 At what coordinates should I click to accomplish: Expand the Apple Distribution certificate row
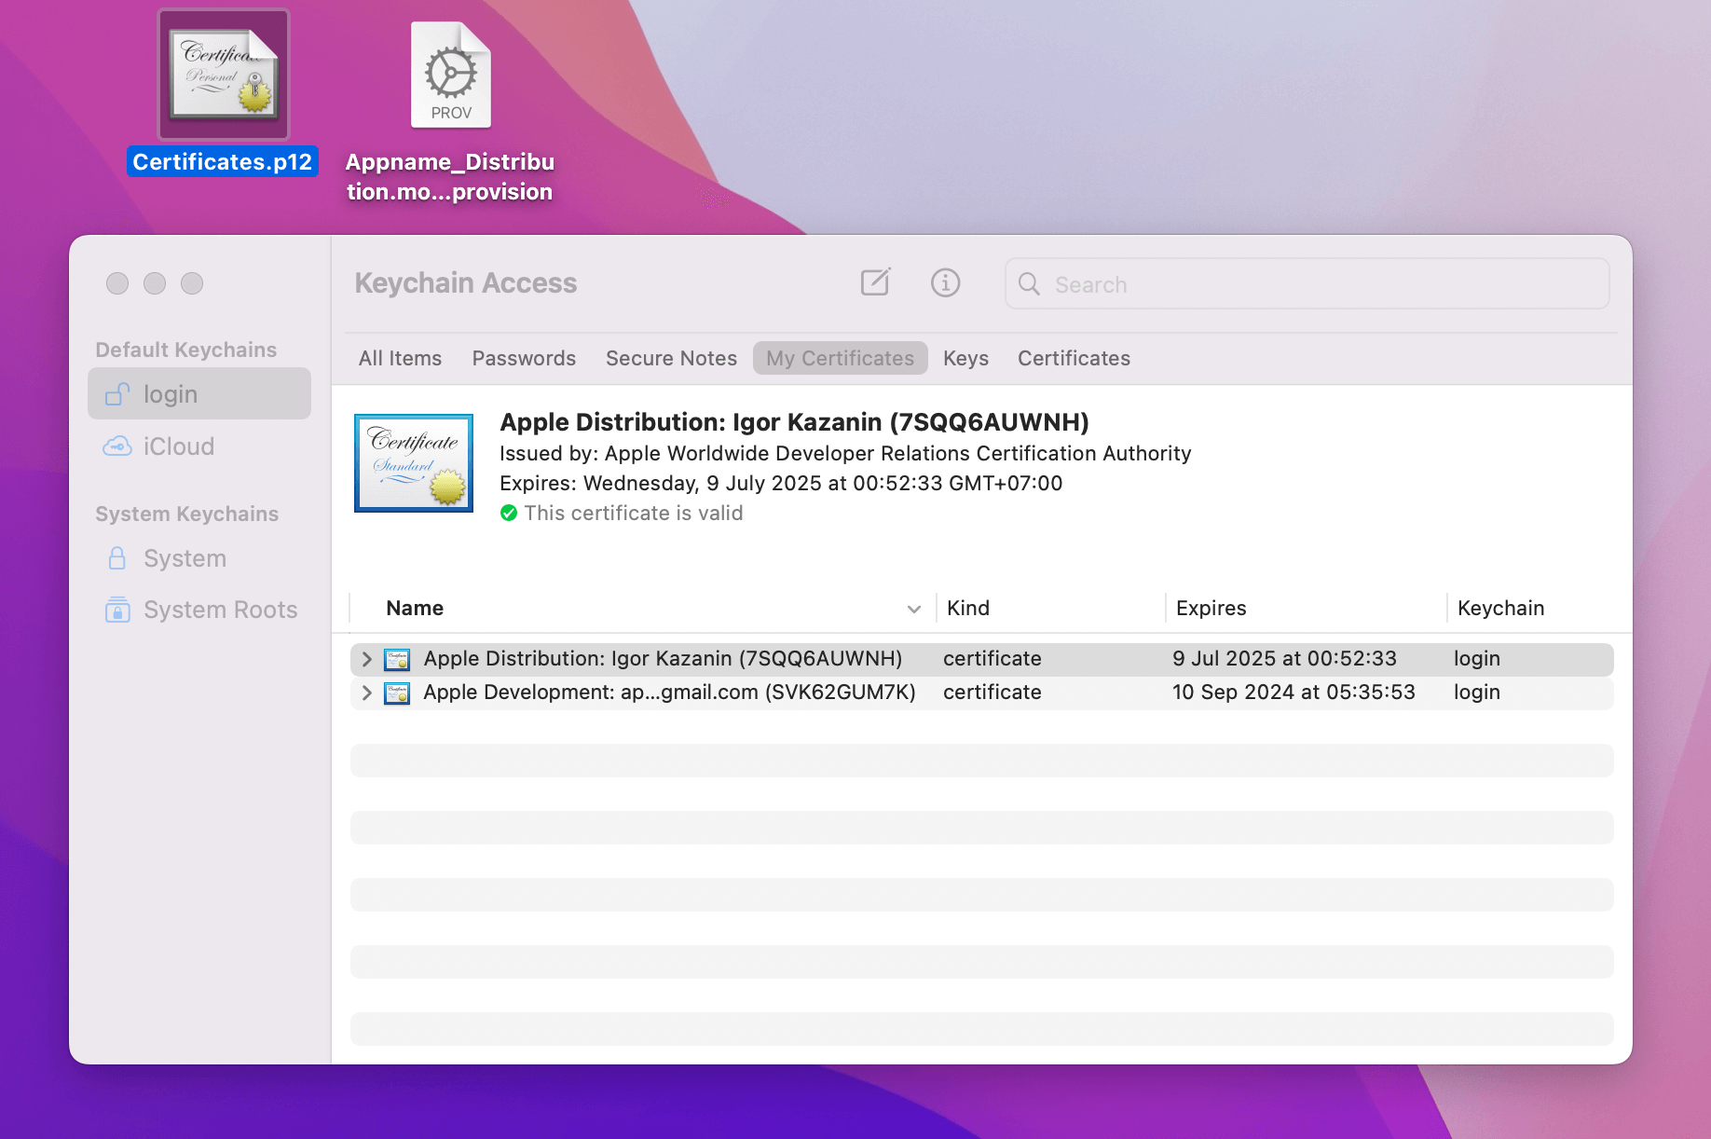pos(366,659)
